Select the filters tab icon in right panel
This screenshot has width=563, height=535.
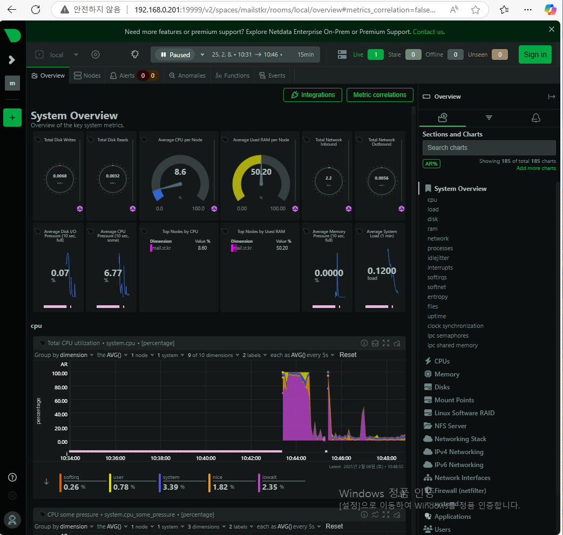click(x=489, y=118)
